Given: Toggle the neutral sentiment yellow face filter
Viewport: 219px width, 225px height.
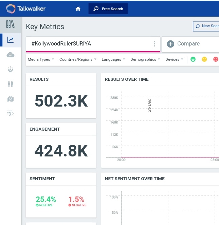Looking at the screenshot, I should 204,59.
